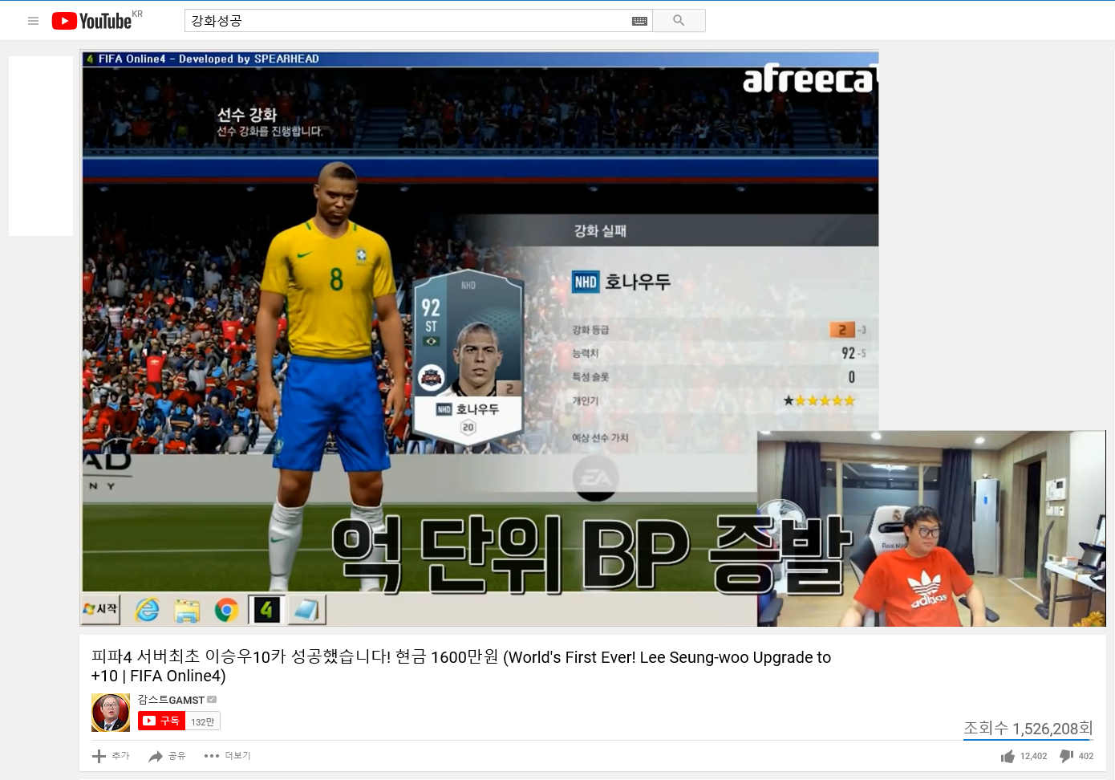Click the 특성 슬롯 row label

pos(590,377)
